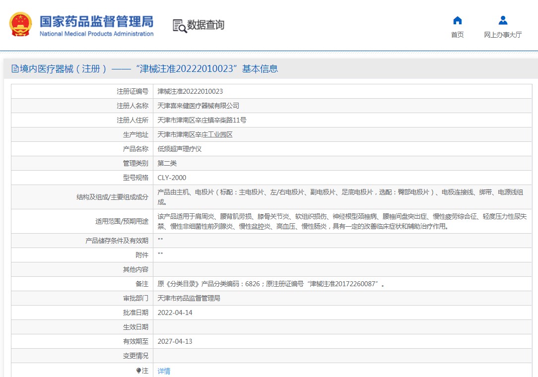Click the national emblem logo
Viewport: 538px width, 377px height.
click(x=20, y=24)
